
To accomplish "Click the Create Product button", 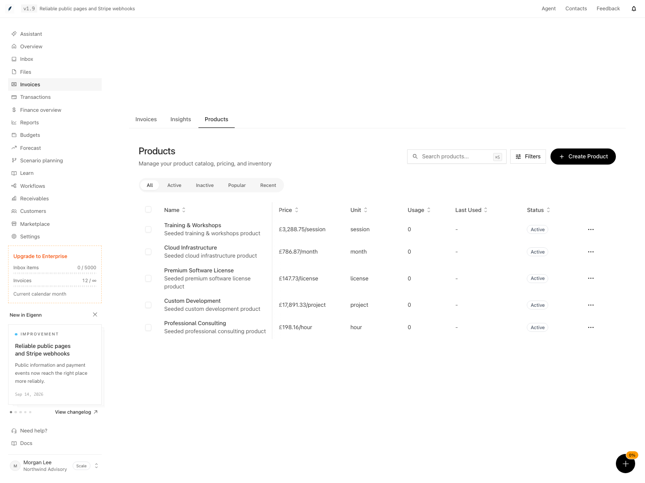I will pyautogui.click(x=583, y=157).
